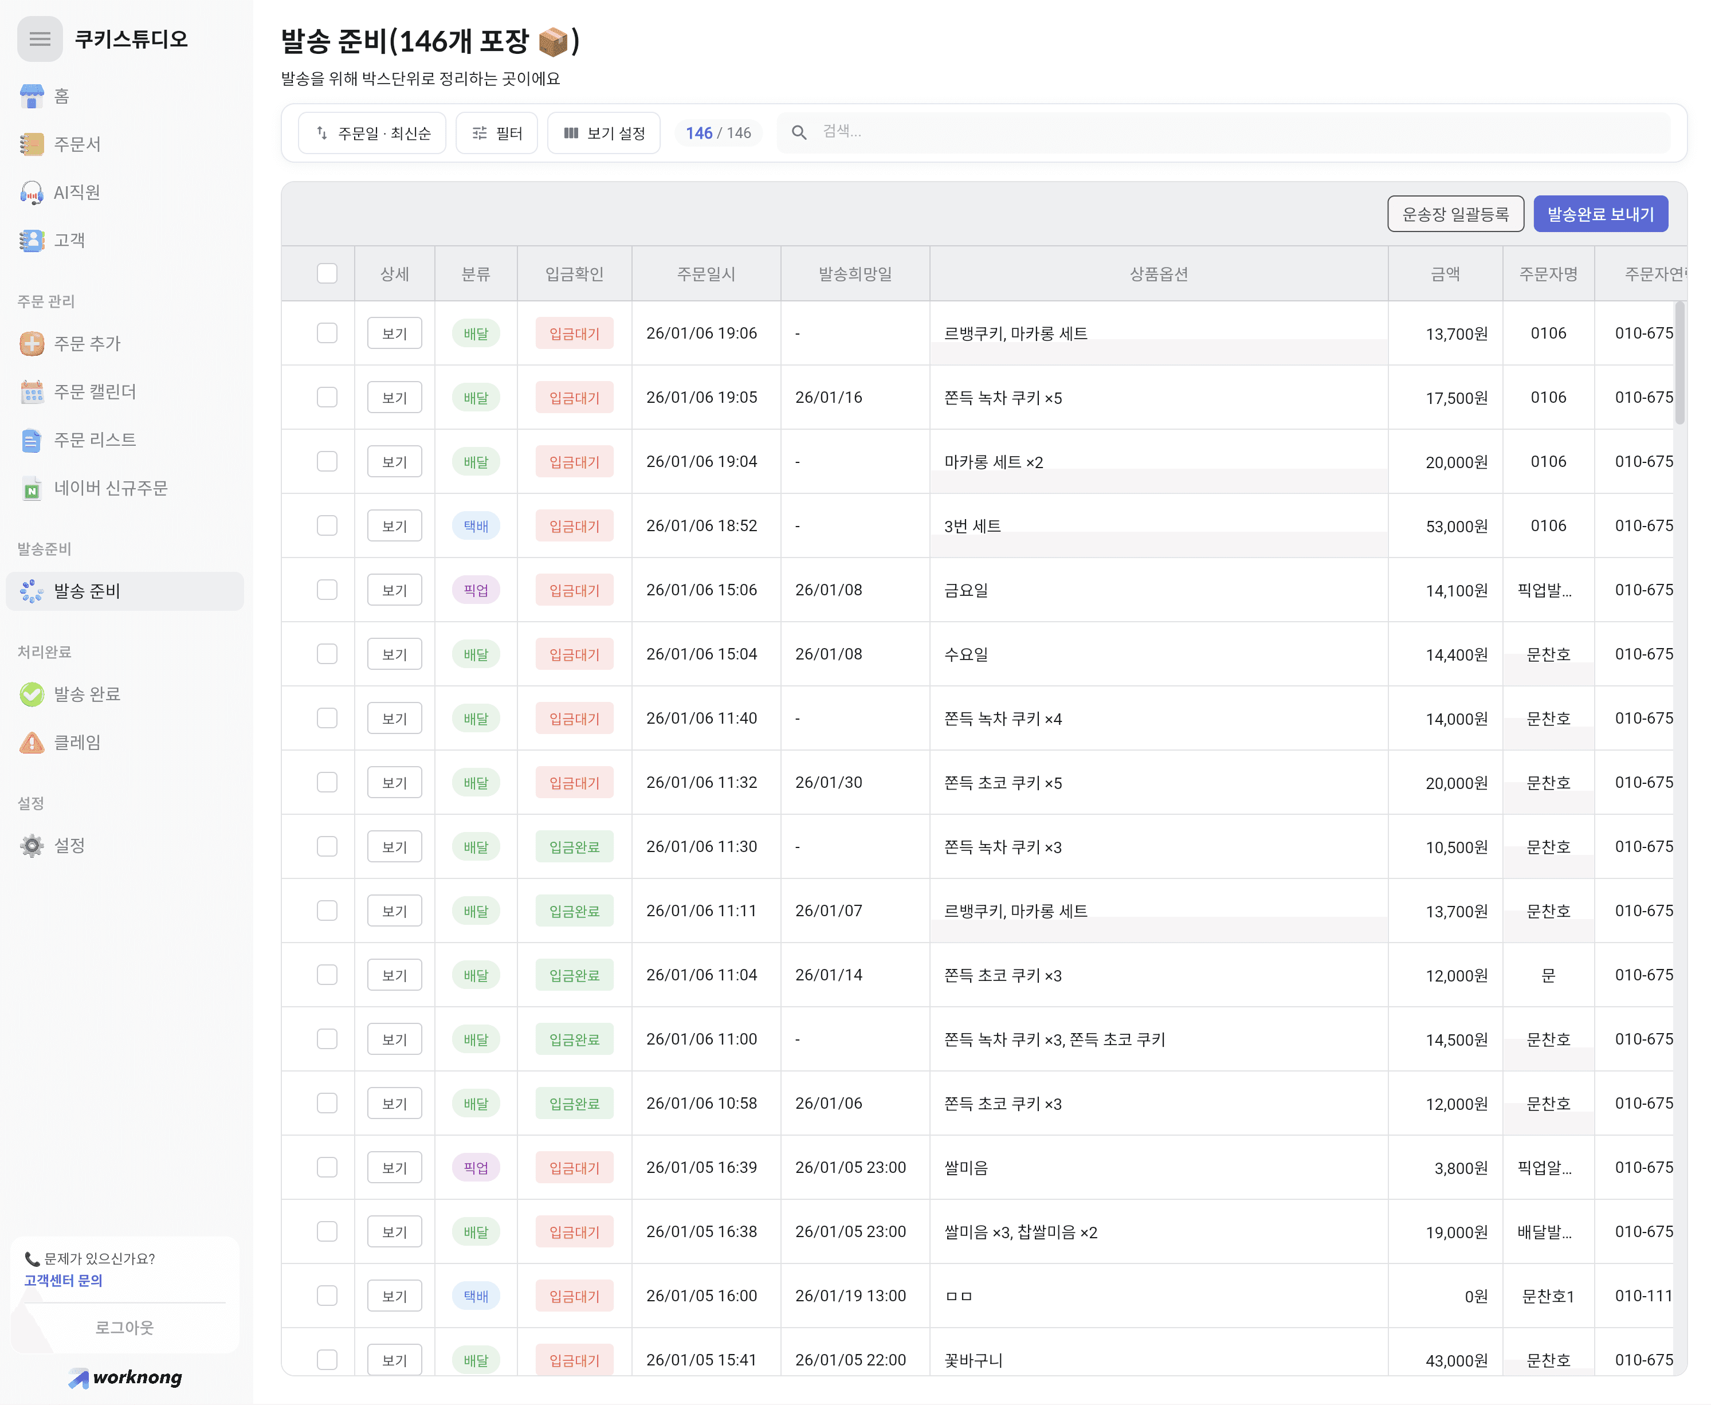Click the 주문 추가 plus icon

point(31,343)
